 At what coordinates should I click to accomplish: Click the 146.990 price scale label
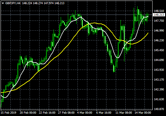(x=159, y=31)
